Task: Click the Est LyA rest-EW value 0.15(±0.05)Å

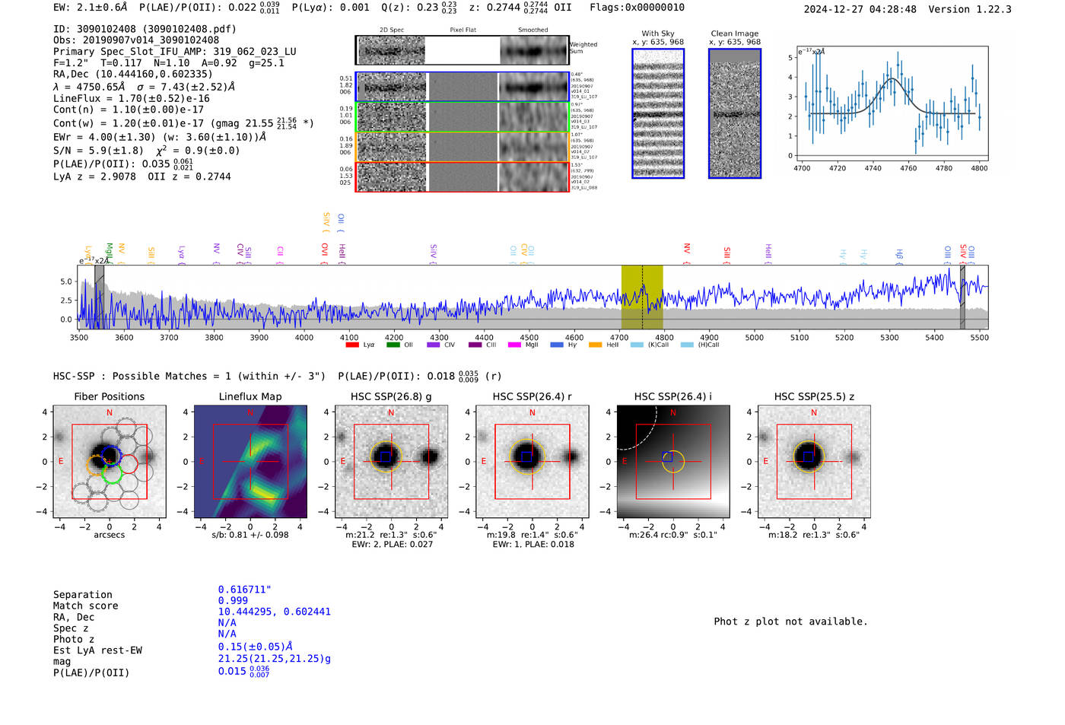Action: pos(256,647)
